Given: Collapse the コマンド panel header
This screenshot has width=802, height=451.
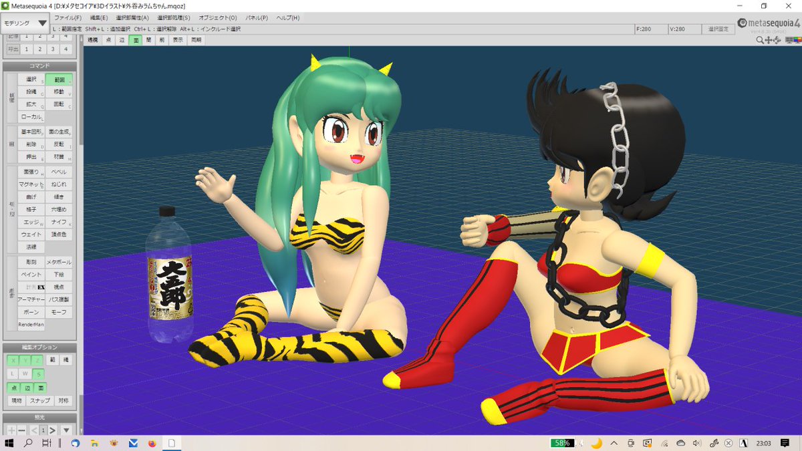Looking at the screenshot, I should [40, 66].
